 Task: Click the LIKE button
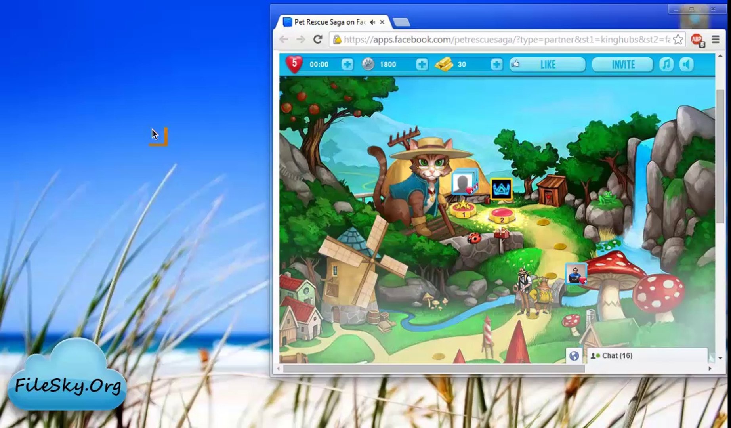point(547,64)
